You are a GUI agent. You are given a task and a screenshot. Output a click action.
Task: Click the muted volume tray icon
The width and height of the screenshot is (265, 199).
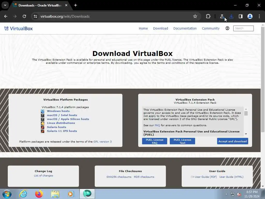pyautogui.click(x=239, y=194)
